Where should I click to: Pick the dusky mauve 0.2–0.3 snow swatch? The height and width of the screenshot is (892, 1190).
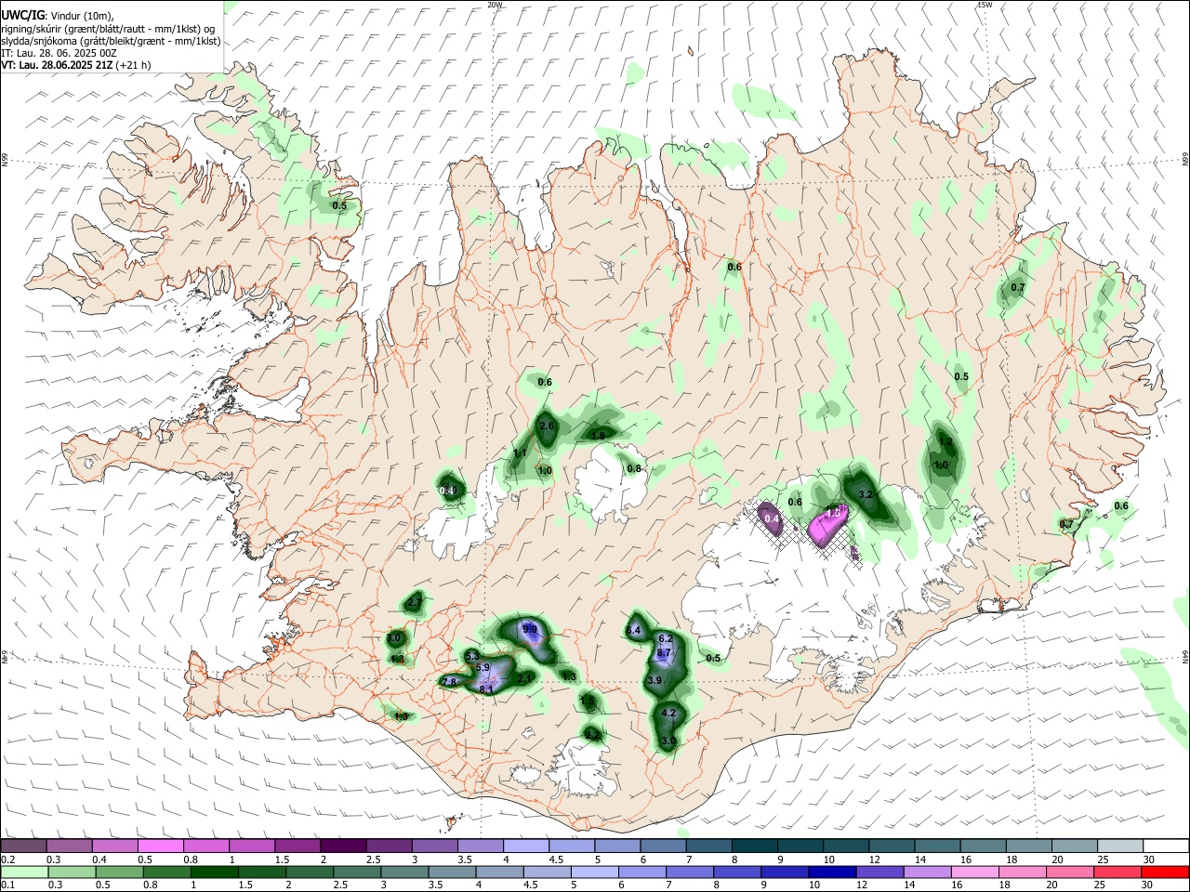click(x=23, y=846)
